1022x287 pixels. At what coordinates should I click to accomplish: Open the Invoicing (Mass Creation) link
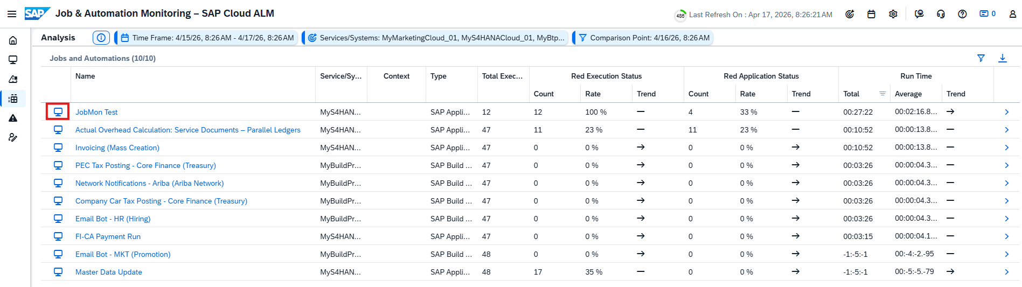[x=117, y=148]
